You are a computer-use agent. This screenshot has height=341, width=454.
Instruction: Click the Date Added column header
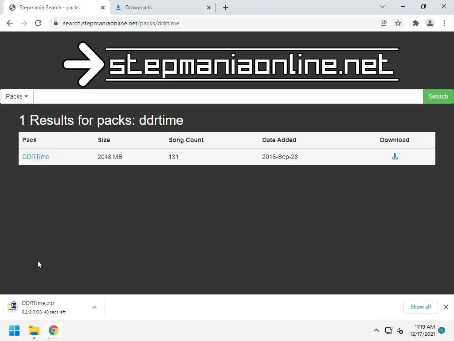click(279, 140)
